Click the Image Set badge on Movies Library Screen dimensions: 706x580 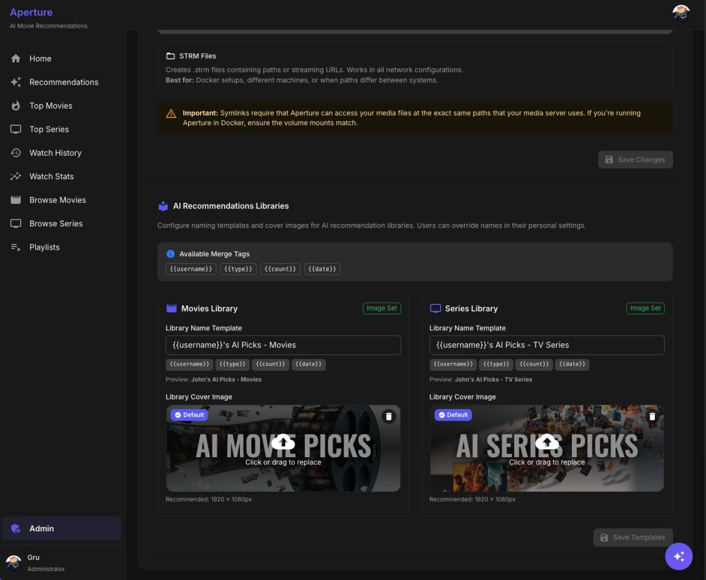381,308
